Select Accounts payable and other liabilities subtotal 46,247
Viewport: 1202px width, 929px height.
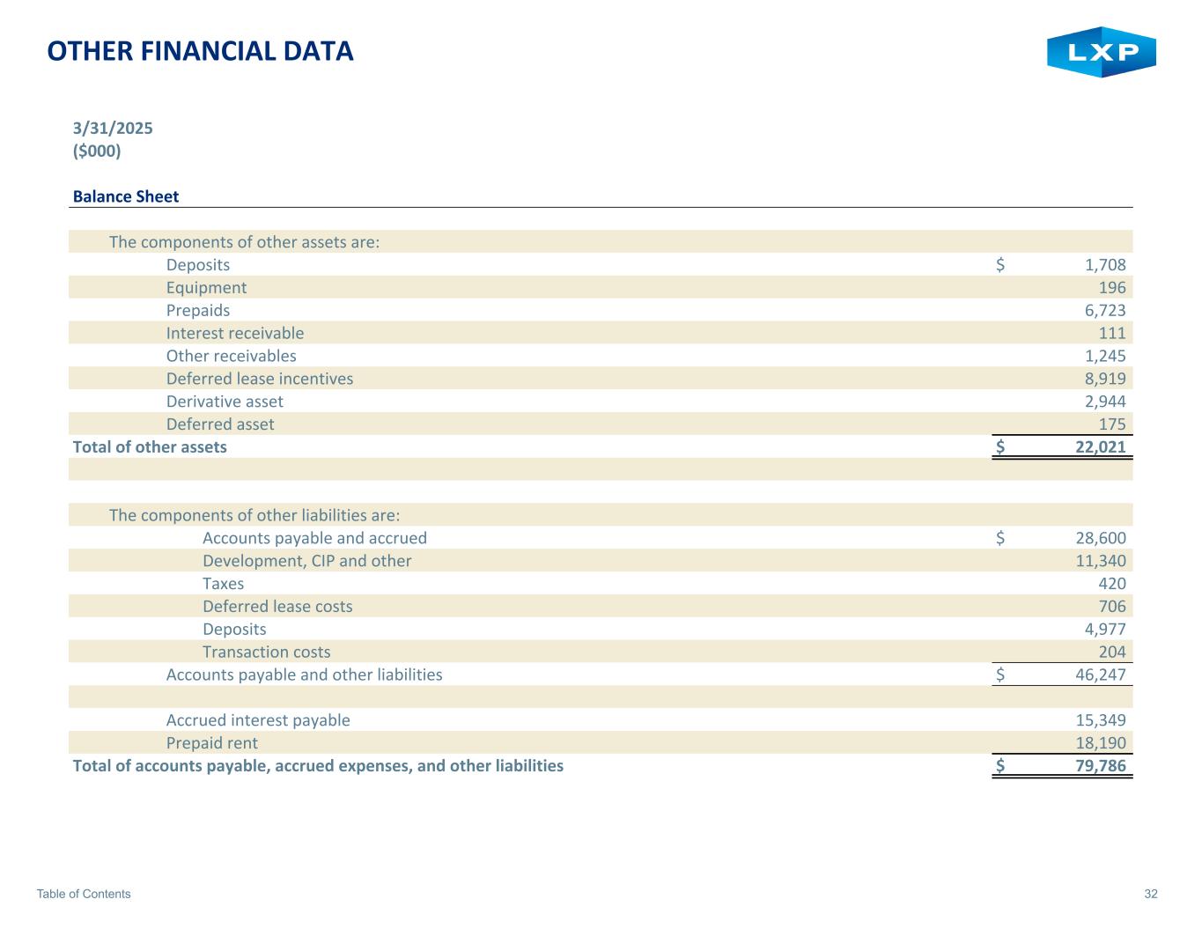(x=1101, y=675)
